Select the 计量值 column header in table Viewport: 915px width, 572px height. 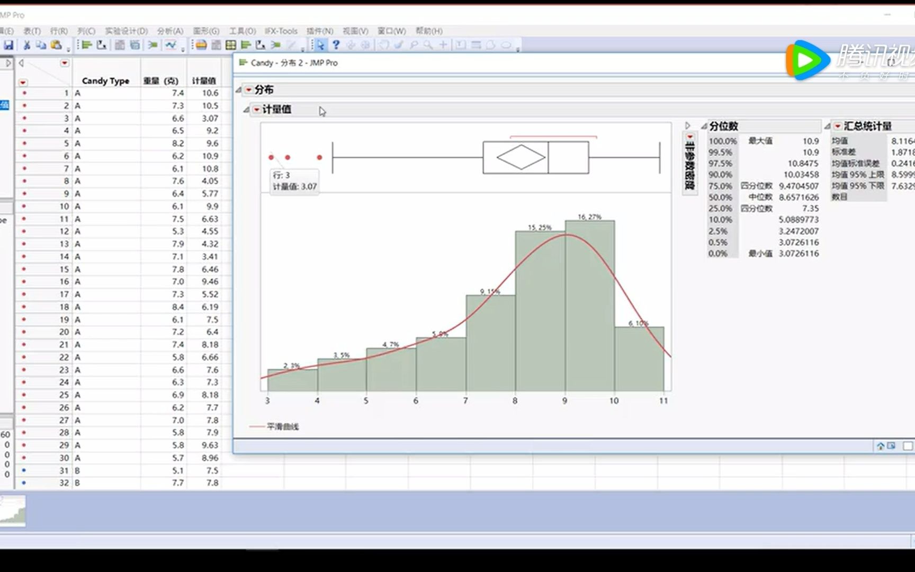204,81
